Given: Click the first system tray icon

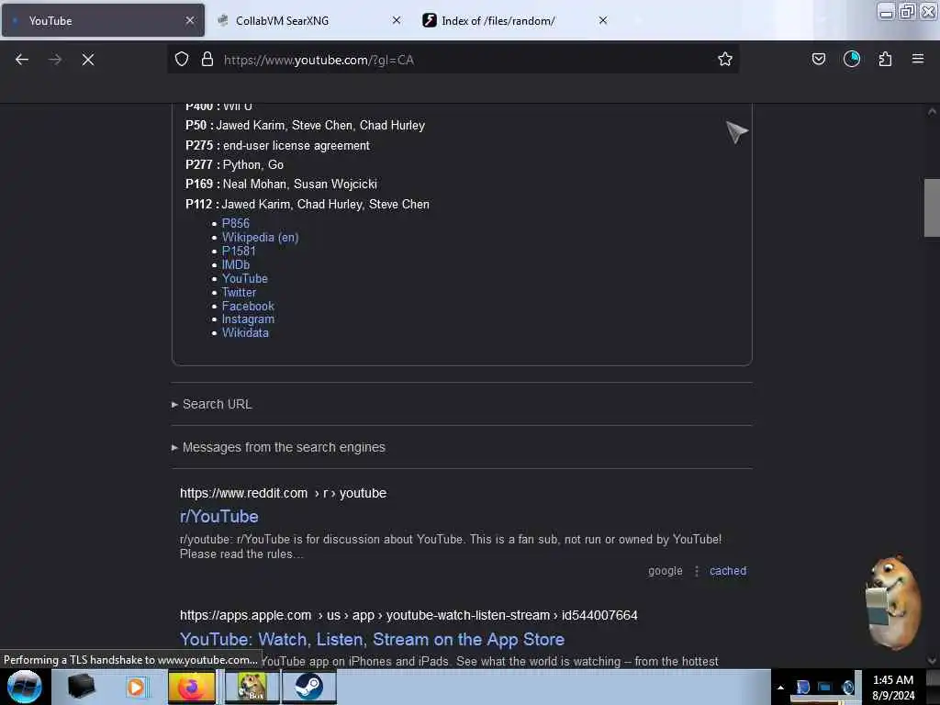Looking at the screenshot, I should pyautogui.click(x=802, y=687).
